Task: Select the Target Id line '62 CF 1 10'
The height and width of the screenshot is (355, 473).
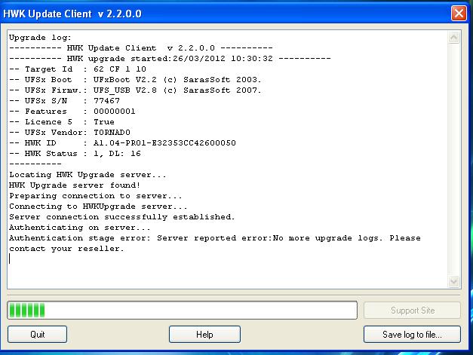Action: (78, 69)
